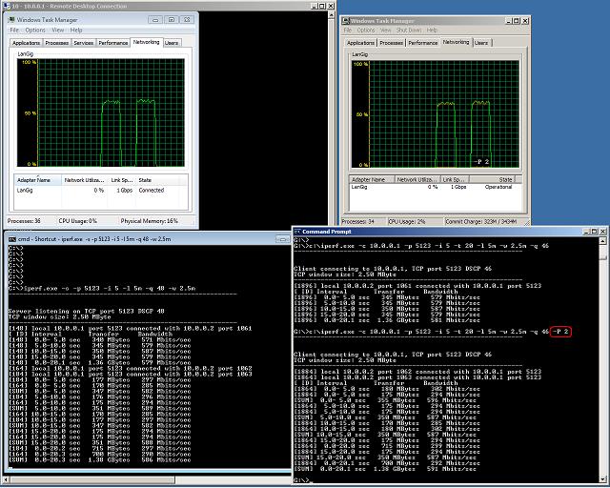
Task: Switch to Processes tab in right Task Manager
Action: pos(391,43)
